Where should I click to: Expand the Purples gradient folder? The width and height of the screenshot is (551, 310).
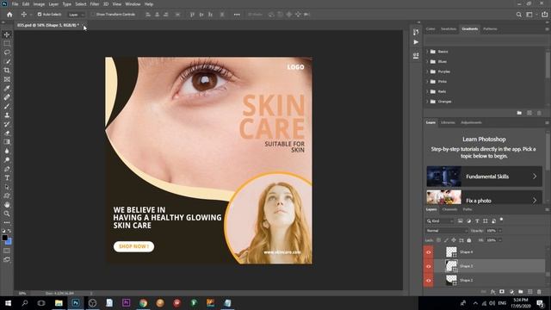point(427,71)
